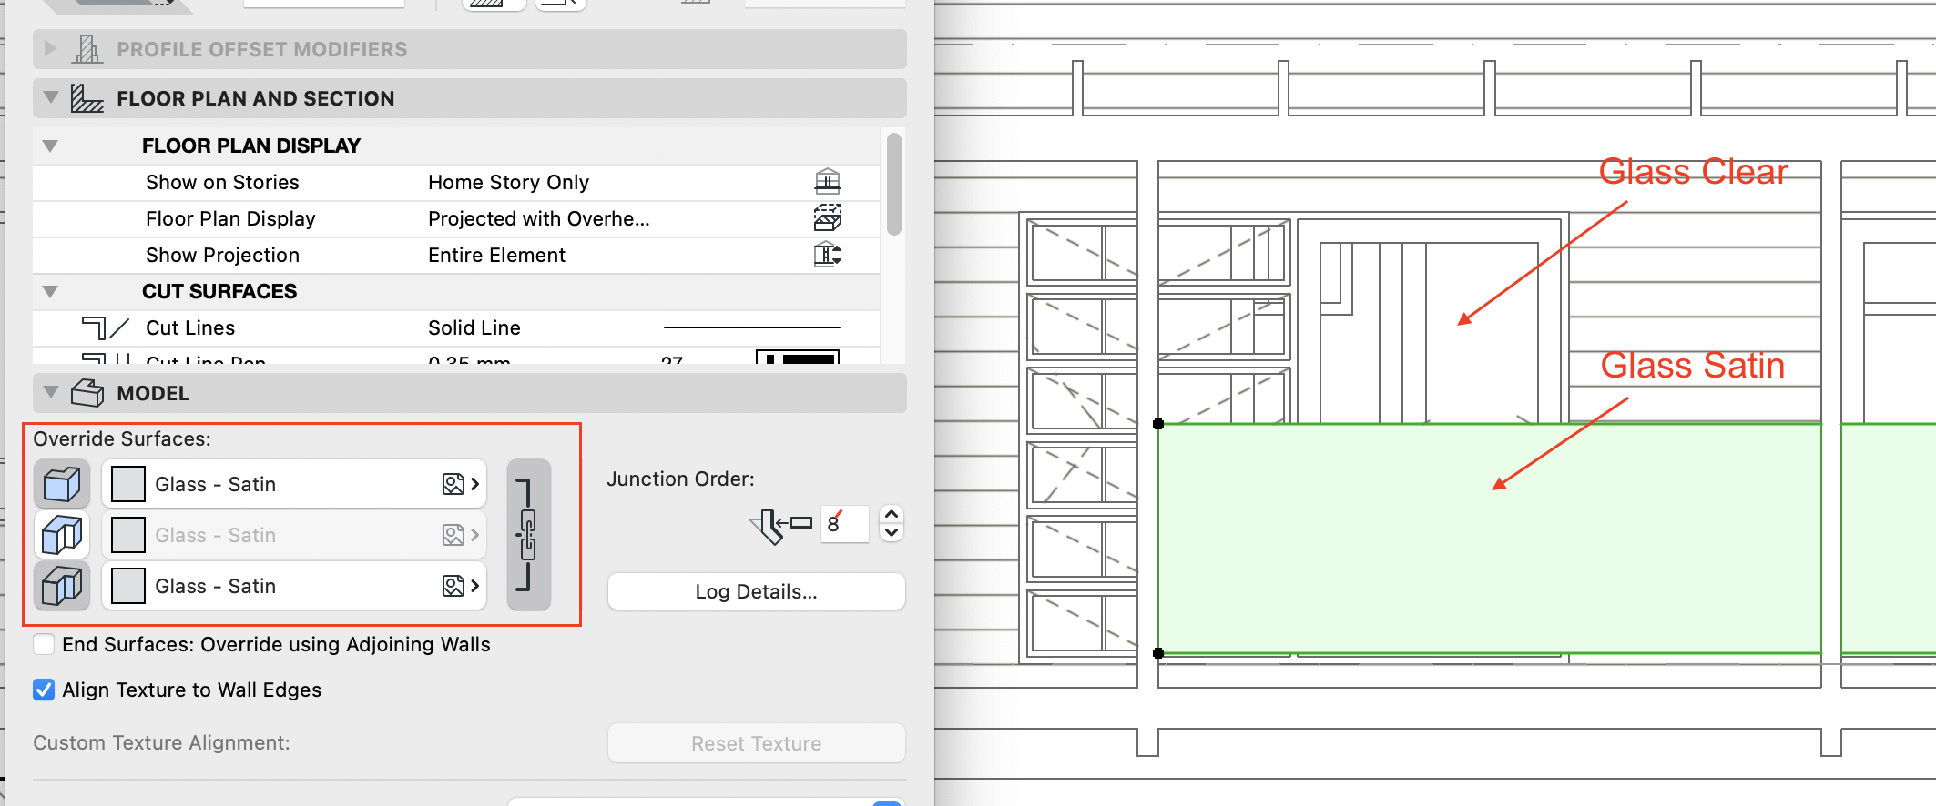Viewport: 1936px width, 806px height.
Task: Click the Cut Lines line type preview
Action: 751,327
